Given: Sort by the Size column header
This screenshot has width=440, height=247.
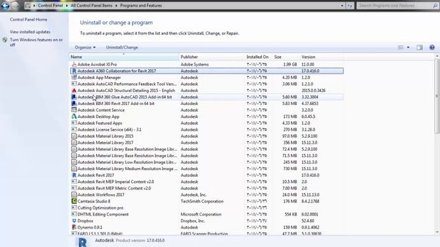Looking at the screenshot, I should [x=285, y=57].
